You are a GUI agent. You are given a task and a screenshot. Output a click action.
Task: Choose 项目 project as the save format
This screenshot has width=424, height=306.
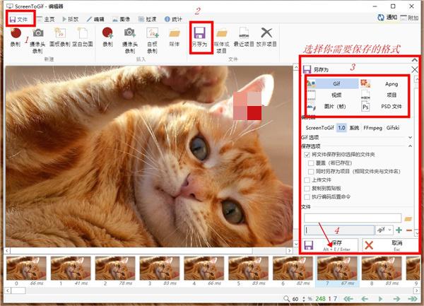(384, 95)
